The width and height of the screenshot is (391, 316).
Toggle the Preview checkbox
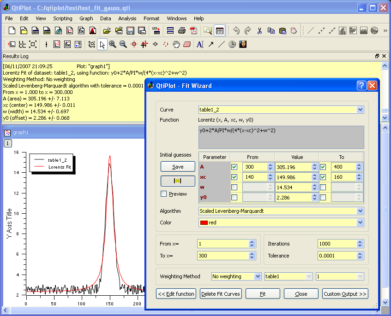(x=163, y=194)
